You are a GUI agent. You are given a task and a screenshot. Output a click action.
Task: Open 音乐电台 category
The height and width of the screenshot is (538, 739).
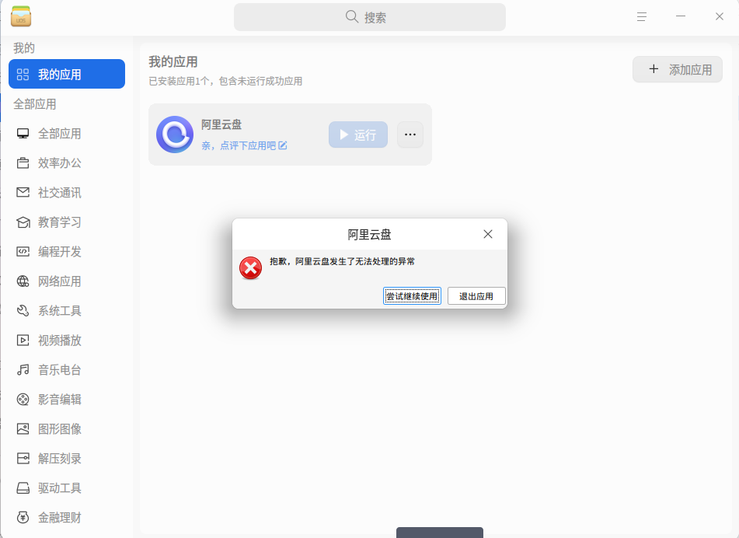point(67,369)
